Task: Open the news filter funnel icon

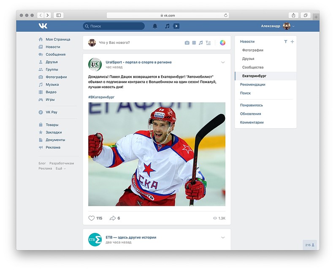Action: tap(286, 41)
